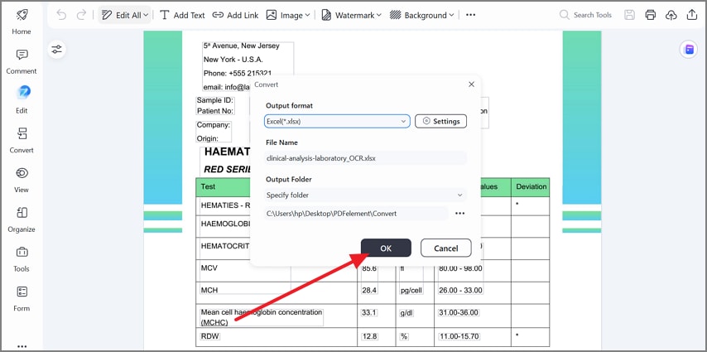707x352 pixels.
Task: Select the 'HEMATOCRIT' row label
Action: coord(224,246)
